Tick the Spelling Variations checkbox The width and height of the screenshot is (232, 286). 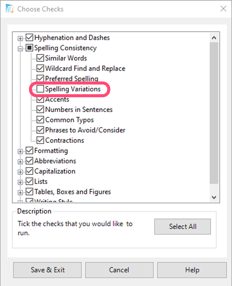[x=40, y=89]
